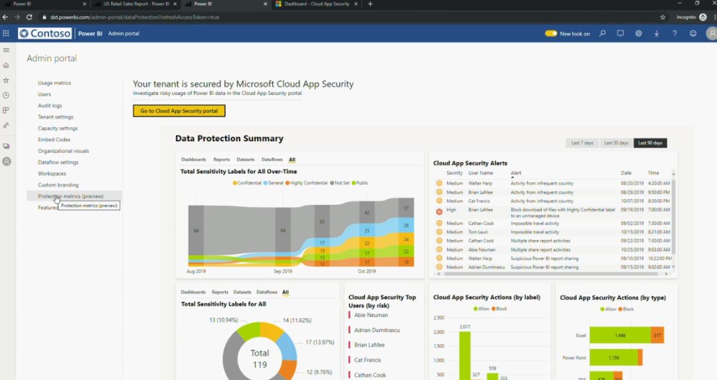Image resolution: width=717 pixels, height=380 pixels.
Task: Open Users in admin menu
Action: (x=44, y=94)
